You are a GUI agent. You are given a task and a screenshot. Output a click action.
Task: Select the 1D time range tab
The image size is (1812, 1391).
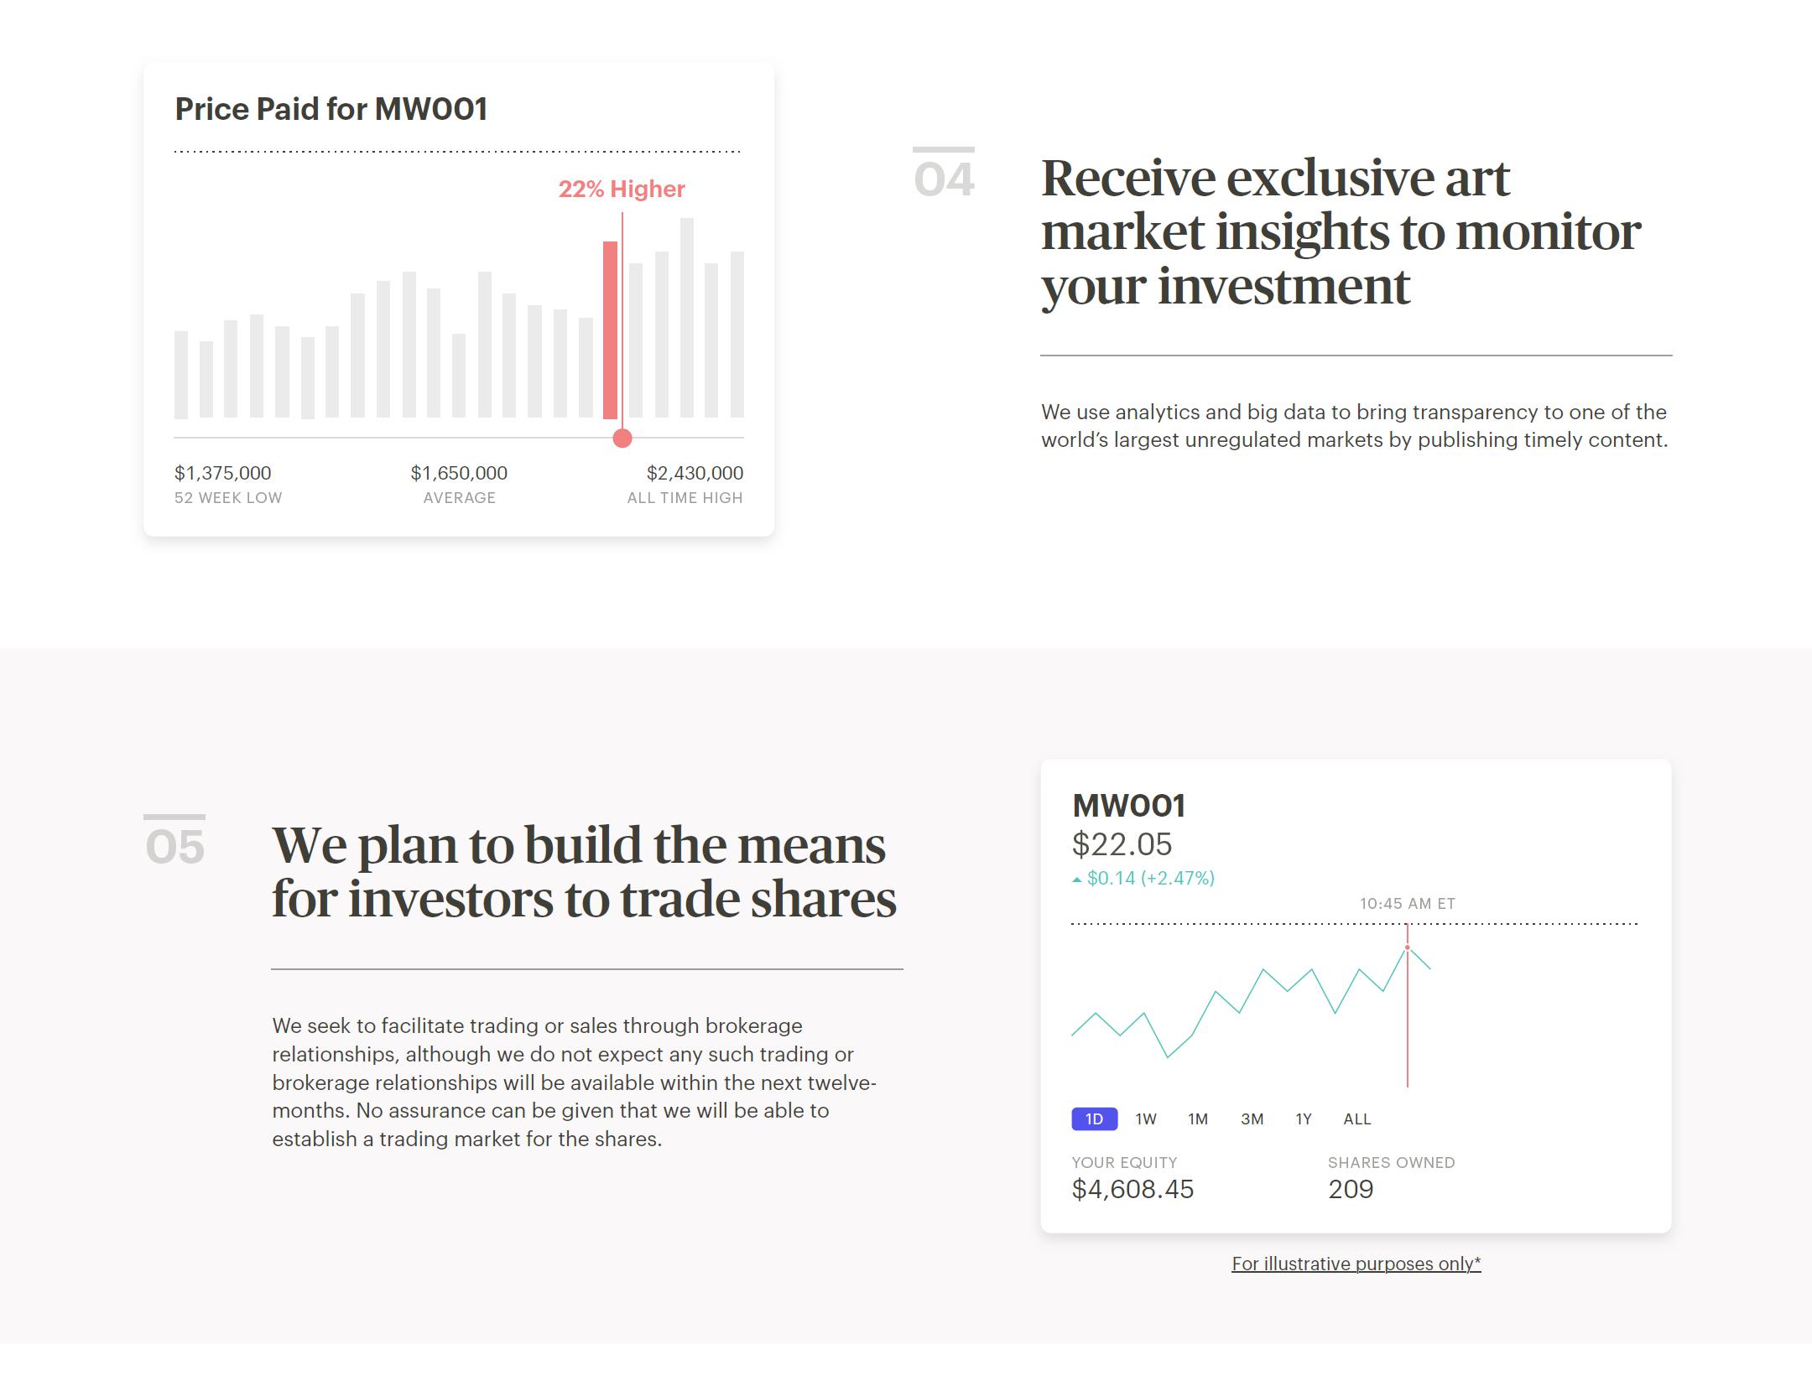(1094, 1119)
